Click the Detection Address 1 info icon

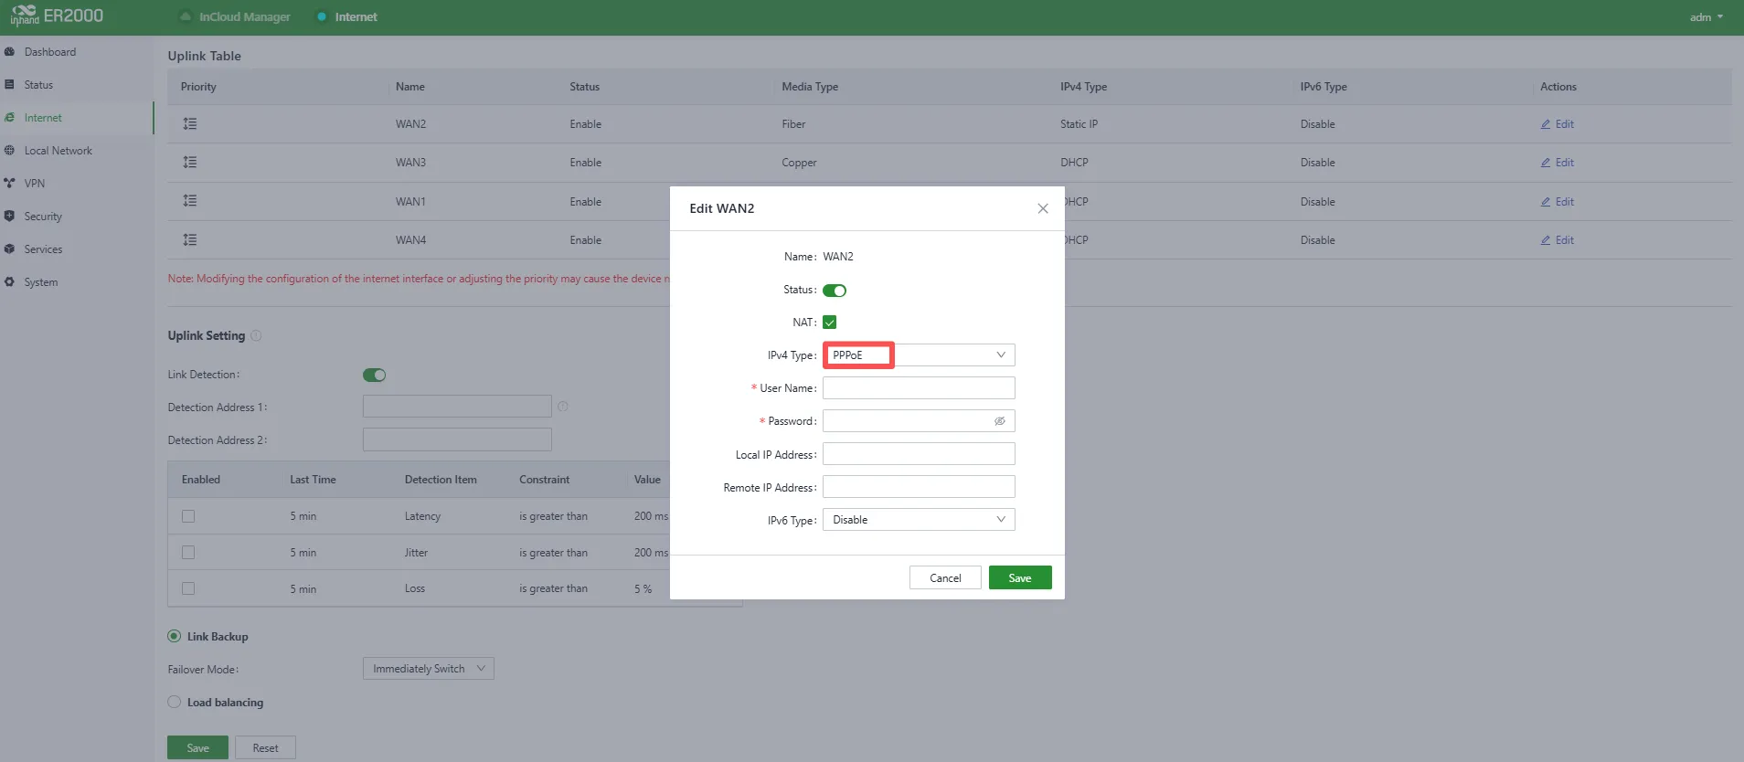click(x=563, y=407)
